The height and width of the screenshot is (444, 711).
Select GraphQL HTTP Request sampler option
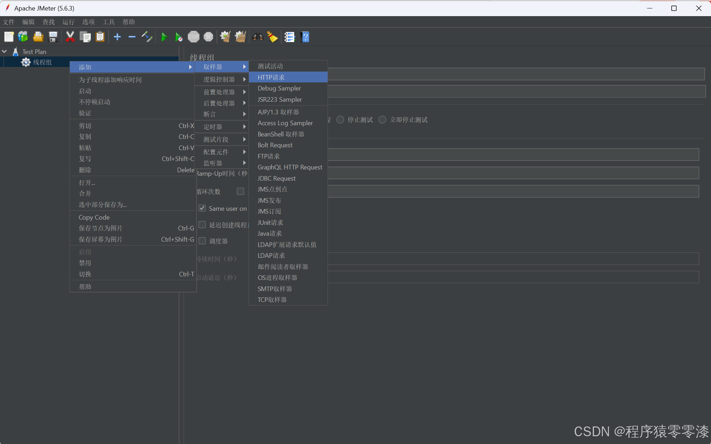(x=289, y=167)
